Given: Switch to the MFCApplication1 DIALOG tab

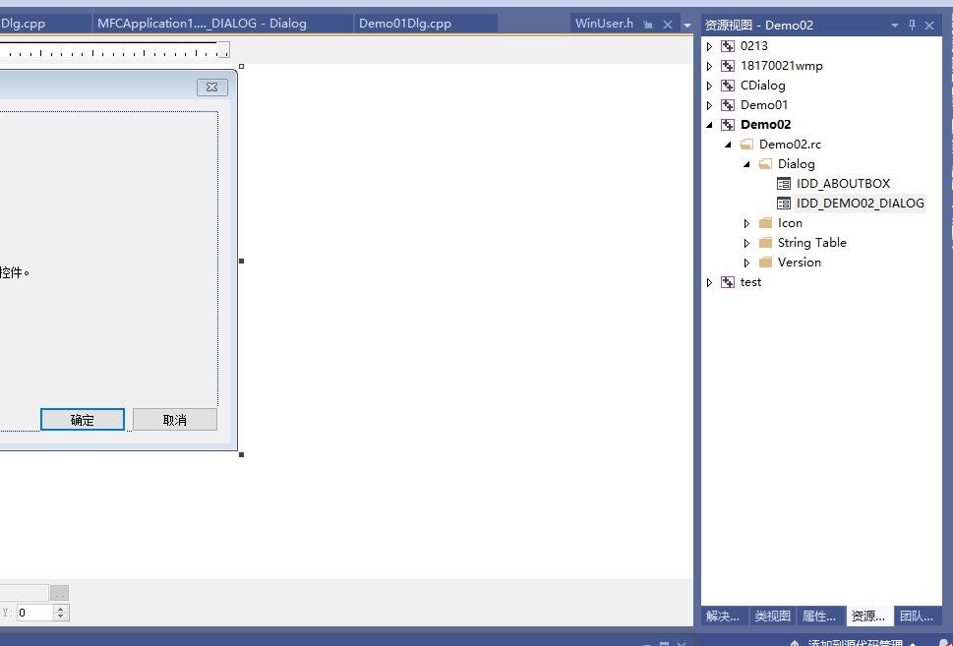Looking at the screenshot, I should tap(202, 24).
